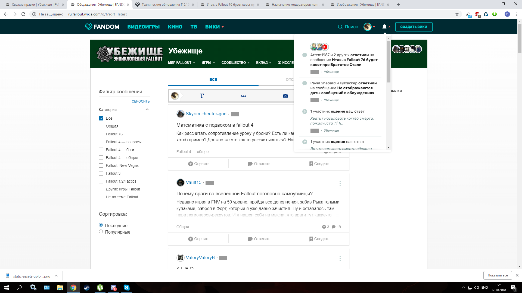Open the uTorrent taskbar icon
Screen dimensions: 522x293
(x=100, y=288)
